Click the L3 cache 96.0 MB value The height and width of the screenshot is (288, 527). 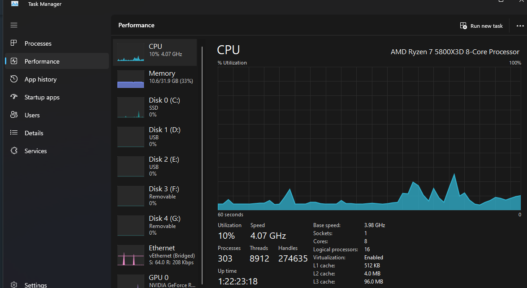coord(373,282)
